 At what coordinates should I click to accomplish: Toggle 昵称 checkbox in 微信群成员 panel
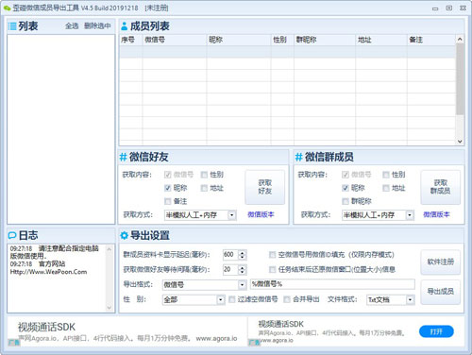tap(346, 188)
